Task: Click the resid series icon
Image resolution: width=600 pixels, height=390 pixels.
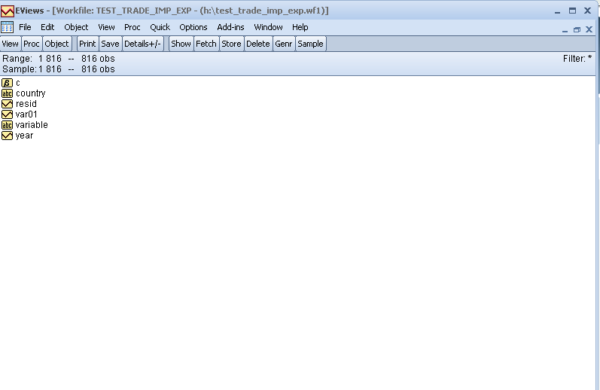Action: 7,104
